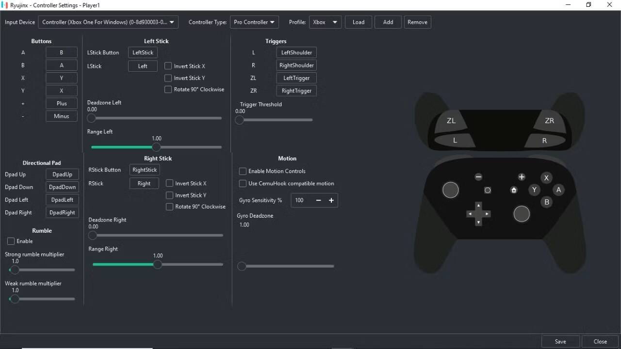This screenshot has height=349, width=621.
Task: Click the minus icon on the controller diagram
Action: point(478,177)
